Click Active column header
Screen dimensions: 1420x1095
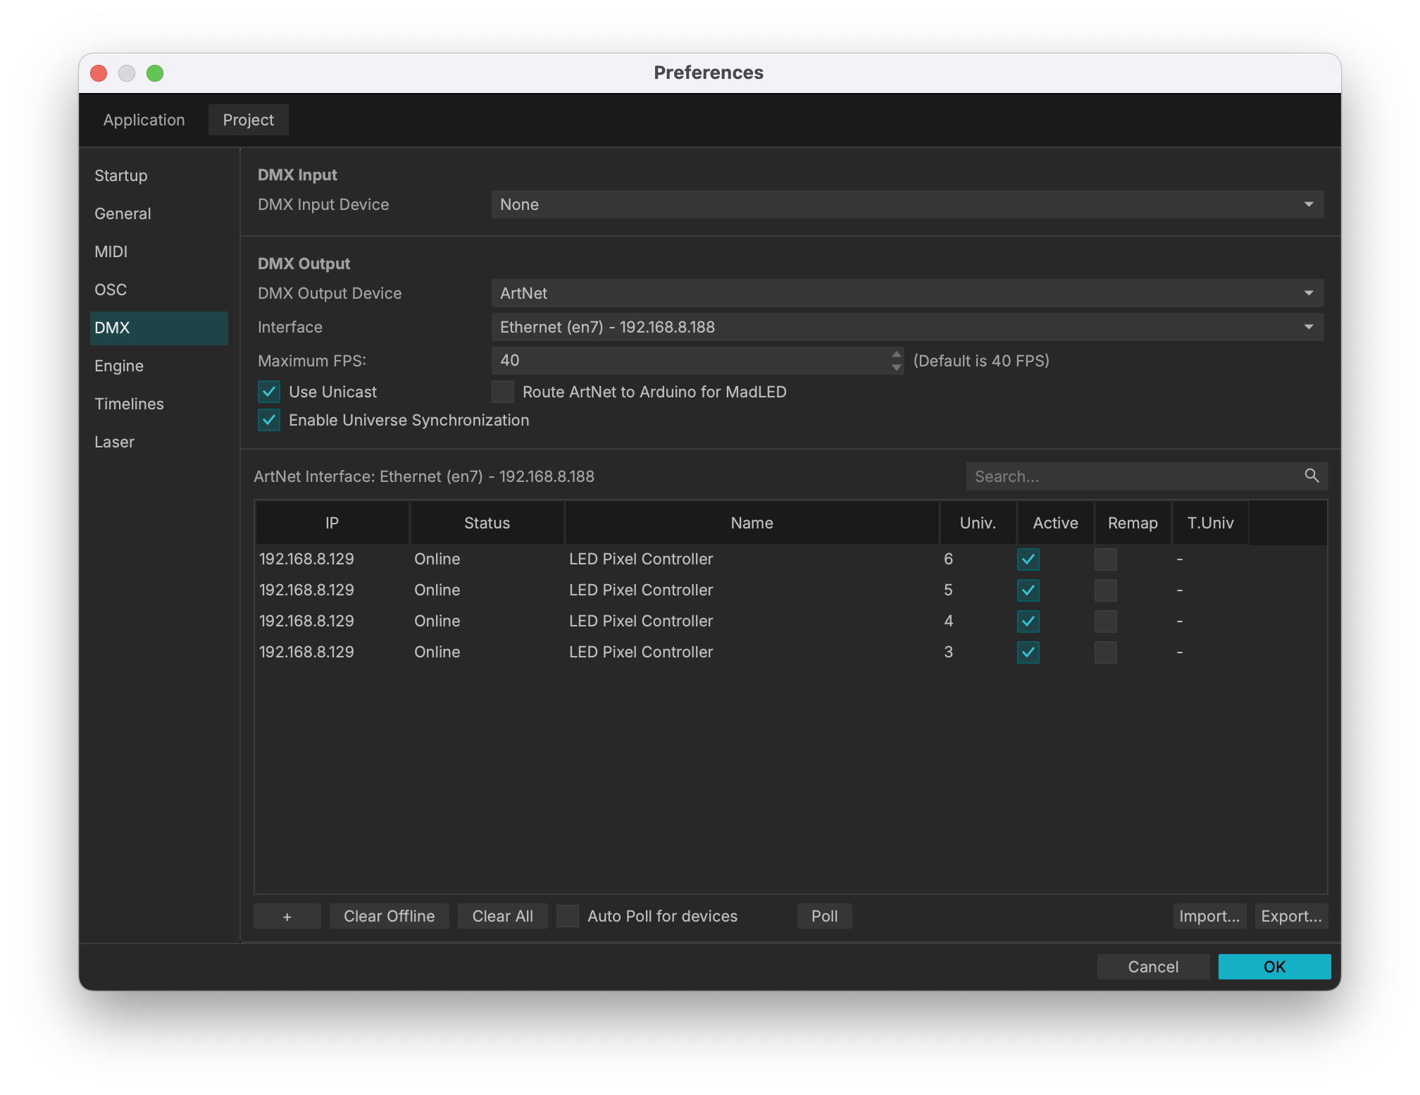1055,523
